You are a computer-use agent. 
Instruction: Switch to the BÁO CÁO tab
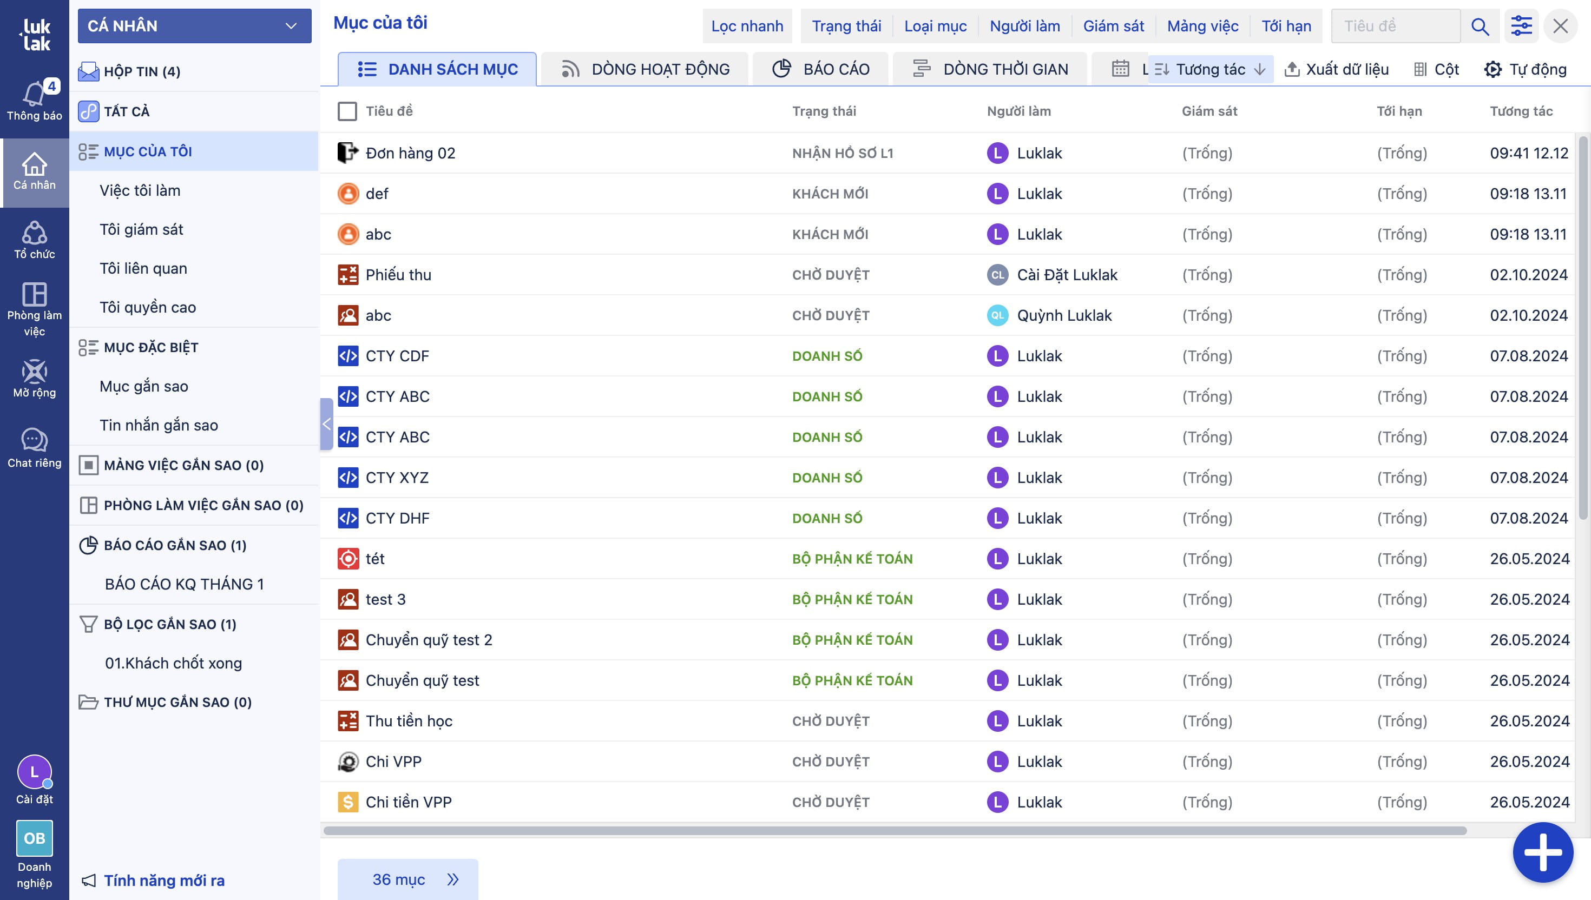click(x=820, y=69)
